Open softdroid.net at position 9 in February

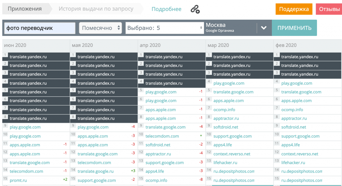click(294, 127)
